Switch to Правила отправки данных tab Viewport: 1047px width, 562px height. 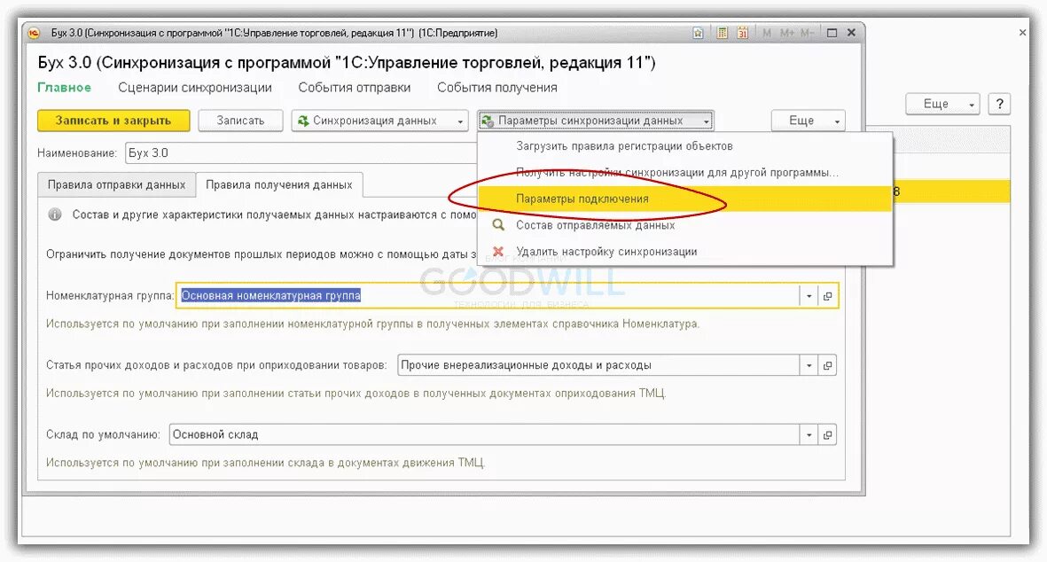[117, 185]
